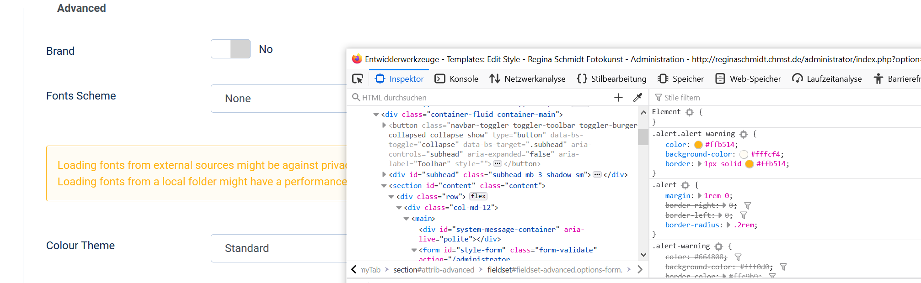The width and height of the screenshot is (921, 283).
Task: Click the filter icon beside background-color #fff0d0
Action: pos(783,267)
